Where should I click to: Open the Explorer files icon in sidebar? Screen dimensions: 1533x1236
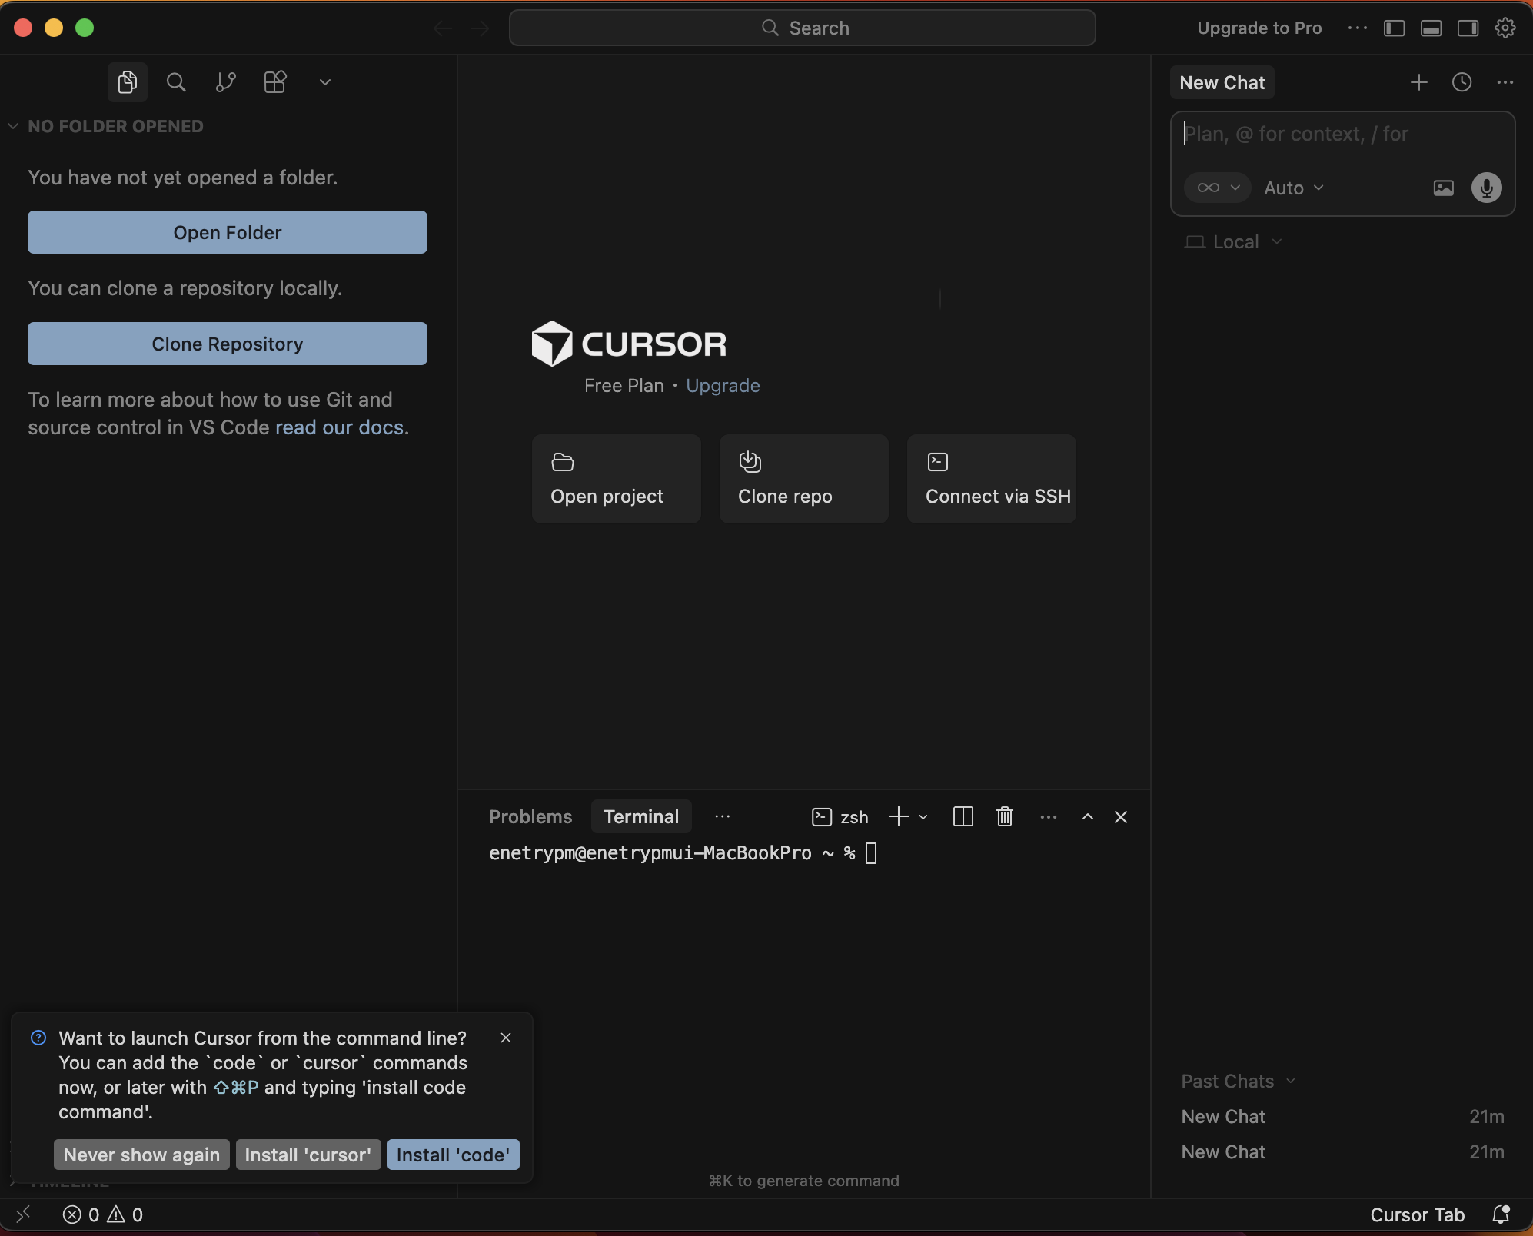click(128, 82)
